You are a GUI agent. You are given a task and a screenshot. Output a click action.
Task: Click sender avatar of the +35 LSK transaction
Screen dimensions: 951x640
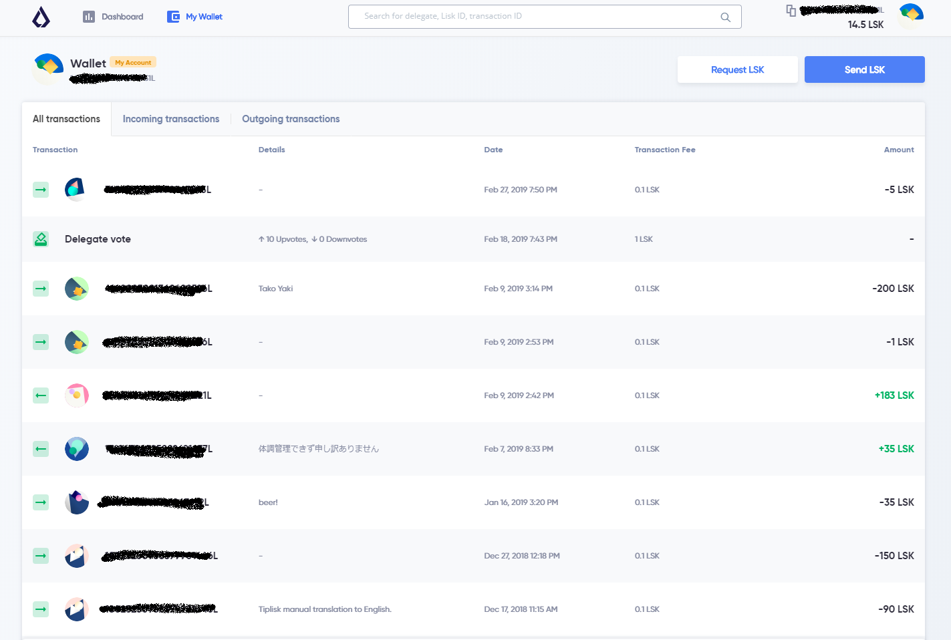pos(77,449)
